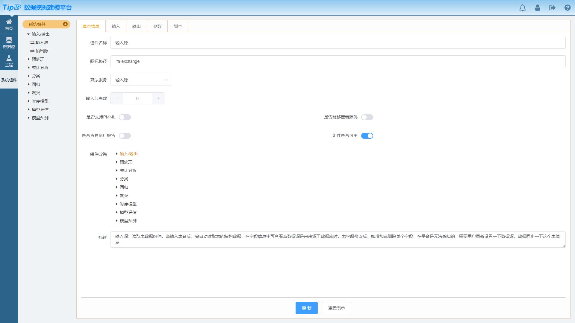Collapse the 输入/输出 tree node in sidebar
This screenshot has height=323, width=575.
(28, 34)
